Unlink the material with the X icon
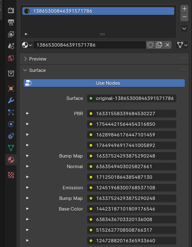192x247 pixels. coord(167,45)
